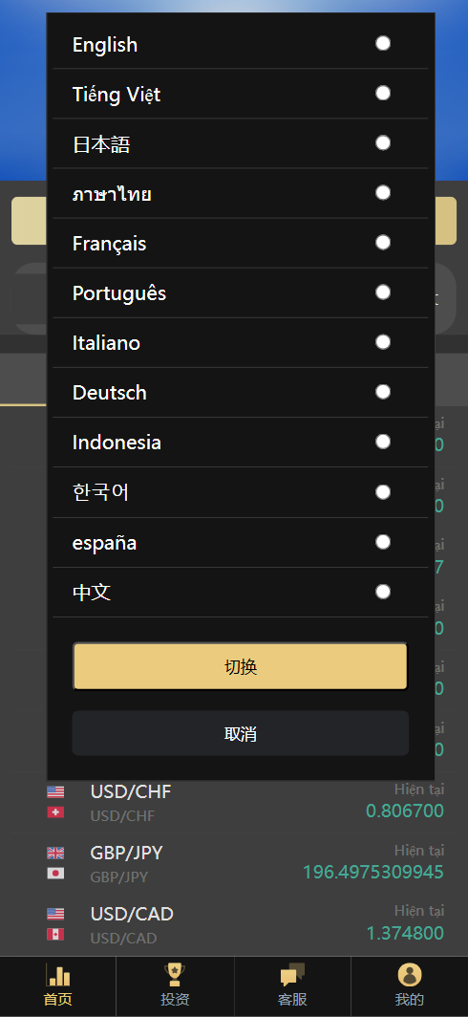Open the USD/CAD currency pair row
This screenshot has width=468, height=1017.
[x=245, y=925]
